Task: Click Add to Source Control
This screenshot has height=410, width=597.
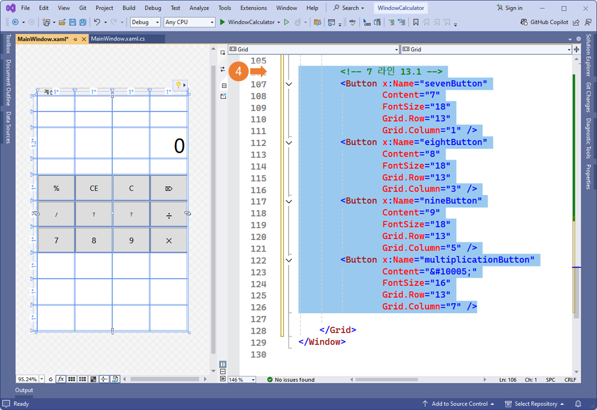Action: [458, 404]
